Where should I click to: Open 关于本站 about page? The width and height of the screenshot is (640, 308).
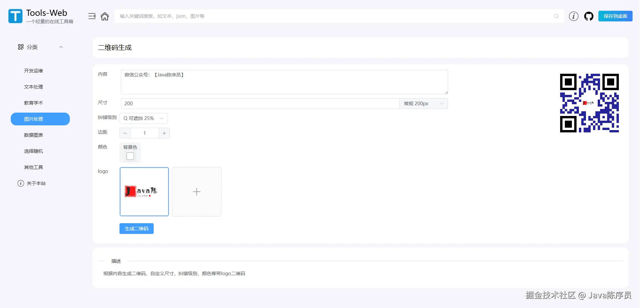click(36, 183)
